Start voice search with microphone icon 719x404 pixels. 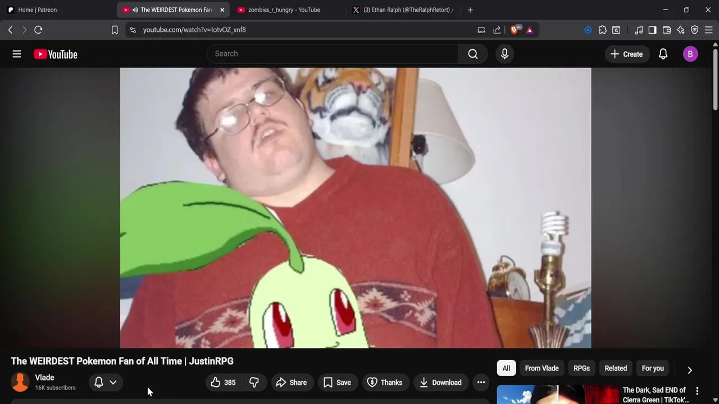coord(504,54)
